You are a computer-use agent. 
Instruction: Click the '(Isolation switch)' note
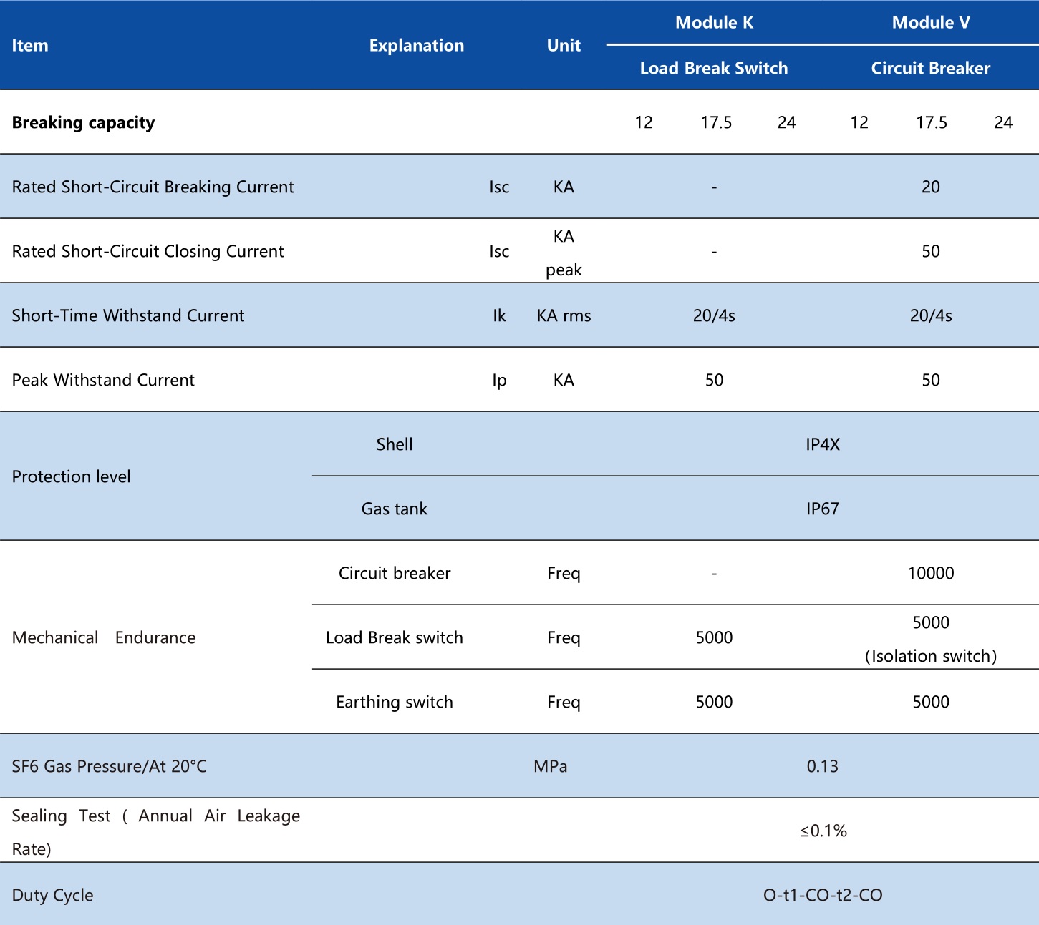tap(931, 656)
